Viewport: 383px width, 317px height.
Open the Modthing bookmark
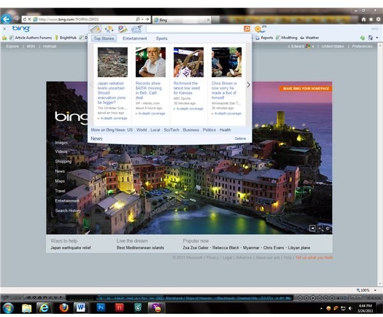[287, 38]
